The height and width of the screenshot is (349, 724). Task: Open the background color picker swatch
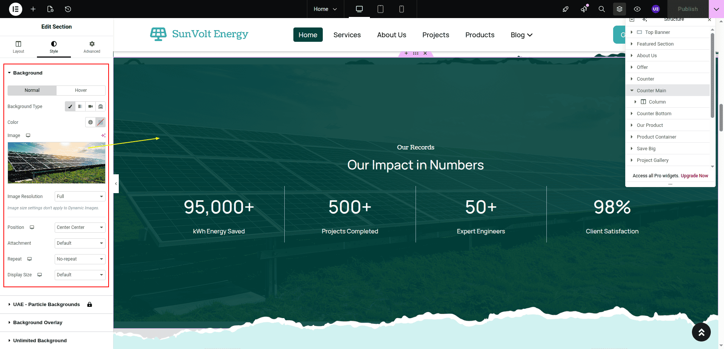100,122
